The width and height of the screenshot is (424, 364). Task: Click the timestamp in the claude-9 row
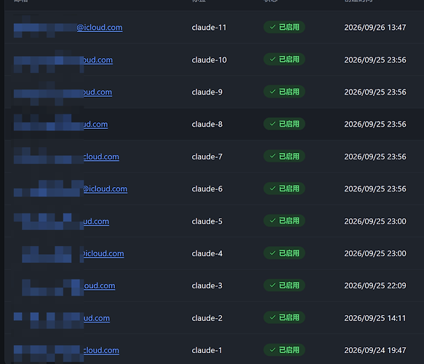[375, 92]
